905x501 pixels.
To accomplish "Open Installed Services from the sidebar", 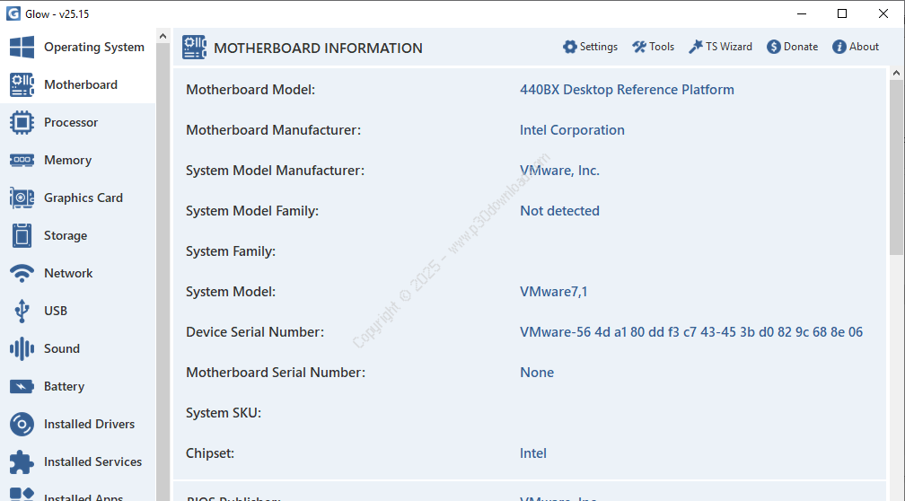I will [x=92, y=462].
